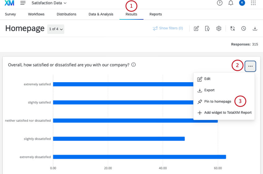Select Pin to homepage option
Screen dimensions: 263x174
[x=224, y=101]
